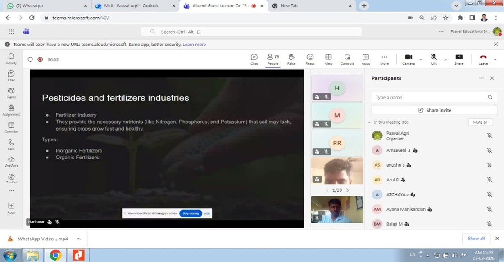Screen dimensions: 504x262
Task: Go to next page of video thumbnails
Action: 347,190
